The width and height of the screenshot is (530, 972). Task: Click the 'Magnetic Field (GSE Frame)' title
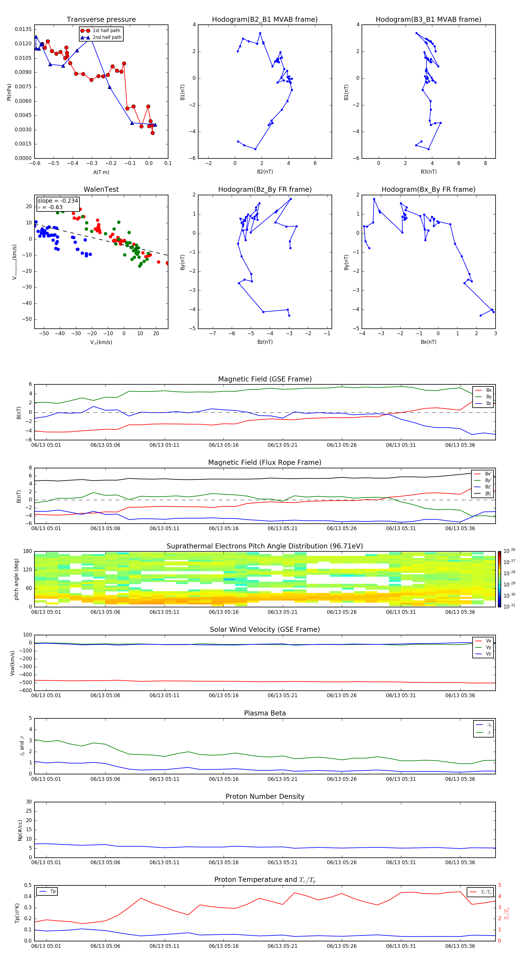click(x=265, y=379)
